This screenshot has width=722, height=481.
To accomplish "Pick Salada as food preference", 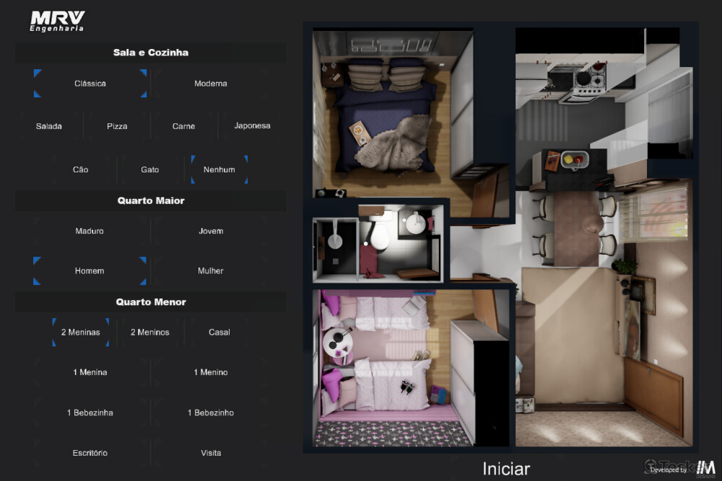I will pos(49,126).
